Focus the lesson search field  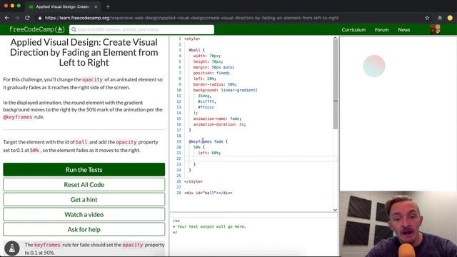141,29
